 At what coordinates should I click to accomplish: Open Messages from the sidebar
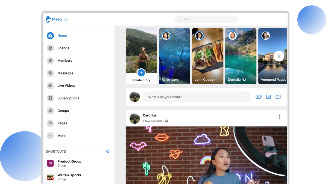tap(65, 73)
